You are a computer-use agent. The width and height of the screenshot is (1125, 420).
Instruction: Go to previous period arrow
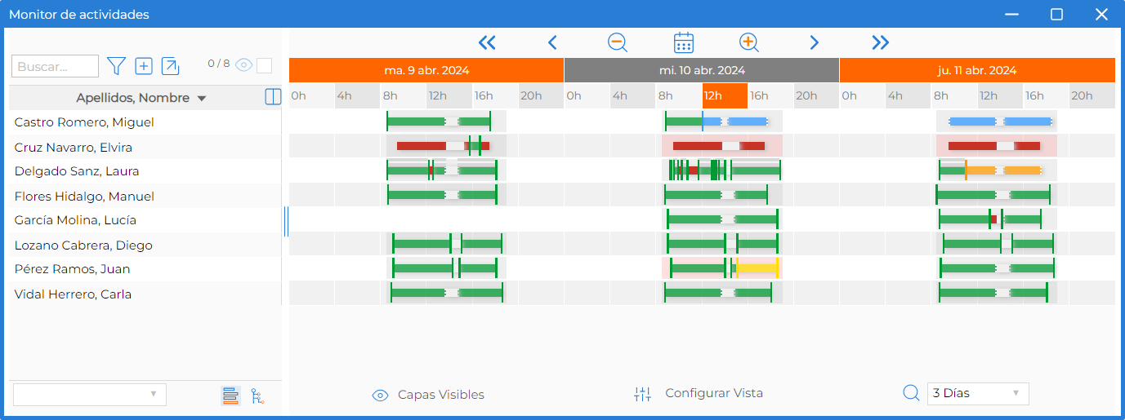pyautogui.click(x=552, y=42)
